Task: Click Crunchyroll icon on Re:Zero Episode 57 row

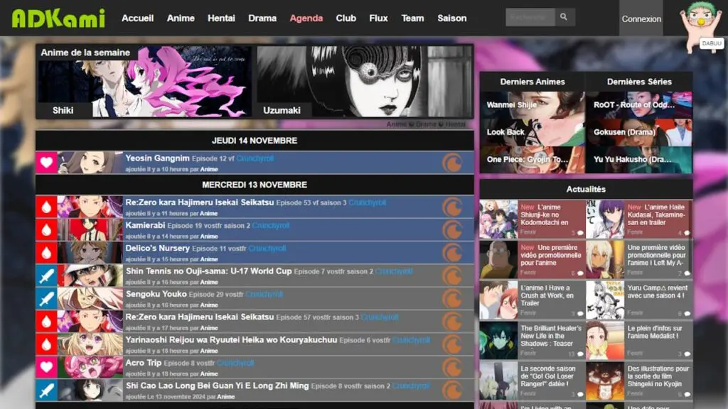Action: pos(452,322)
